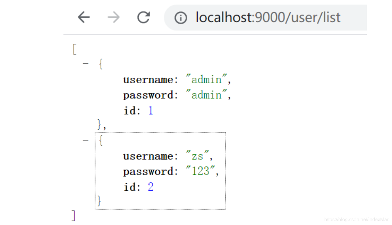
Task: Click the opening square bracket of the array
Action: [x=74, y=49]
